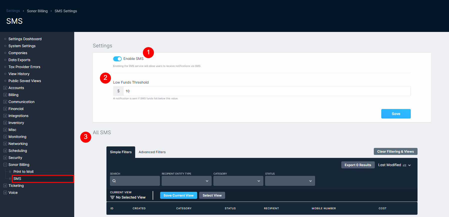
Task: Open Companies in the sidebar
Action: click(x=18, y=53)
